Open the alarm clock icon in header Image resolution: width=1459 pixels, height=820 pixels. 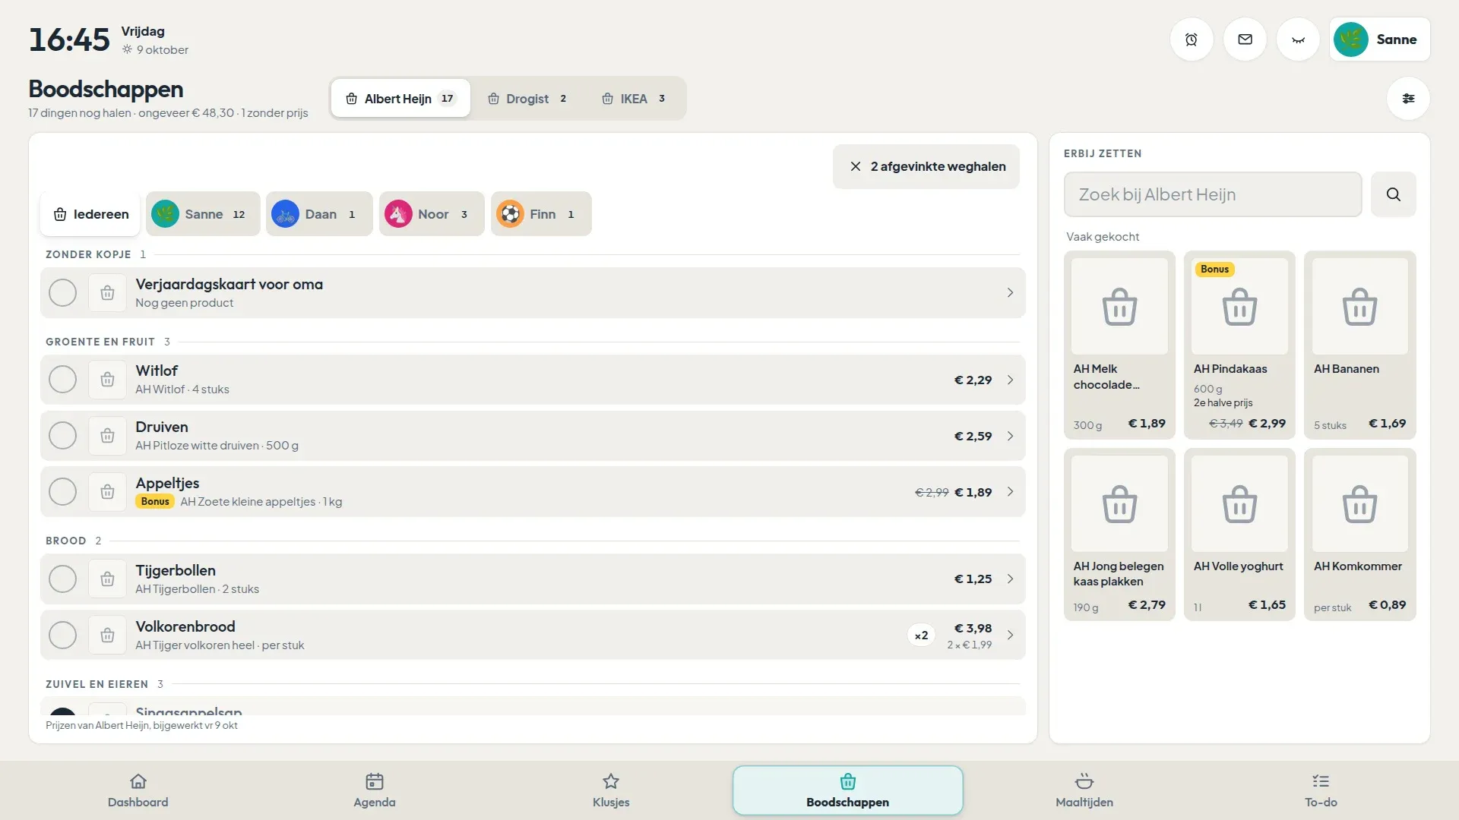(1192, 39)
